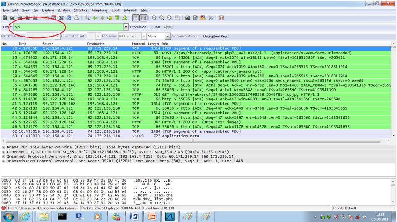
Task: Click the Go to first packet icon
Action: pyautogui.click(x=117, y=18)
